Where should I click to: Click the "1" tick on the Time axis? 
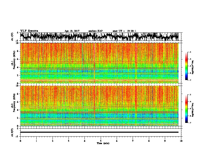click(x=36, y=141)
